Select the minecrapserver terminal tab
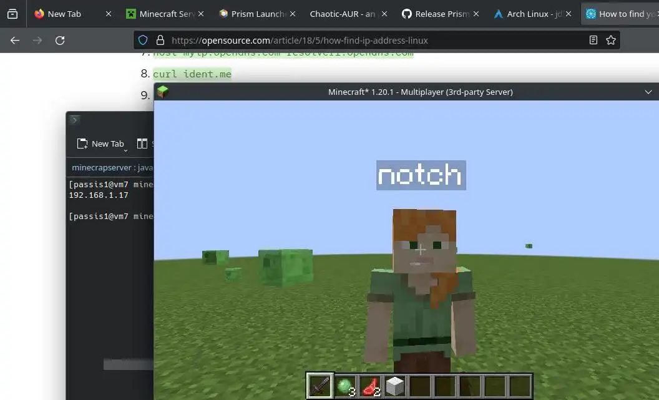 pyautogui.click(x=112, y=168)
